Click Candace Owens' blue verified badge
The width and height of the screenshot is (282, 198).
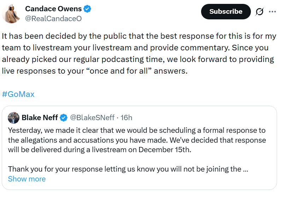87,9
